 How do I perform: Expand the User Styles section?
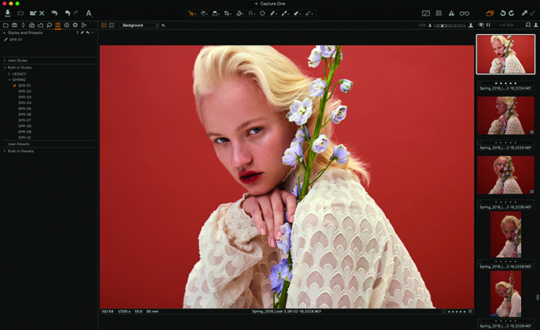(5, 60)
